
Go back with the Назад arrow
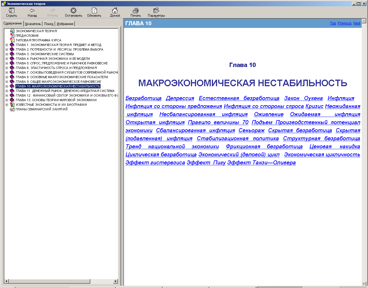pos(32,11)
